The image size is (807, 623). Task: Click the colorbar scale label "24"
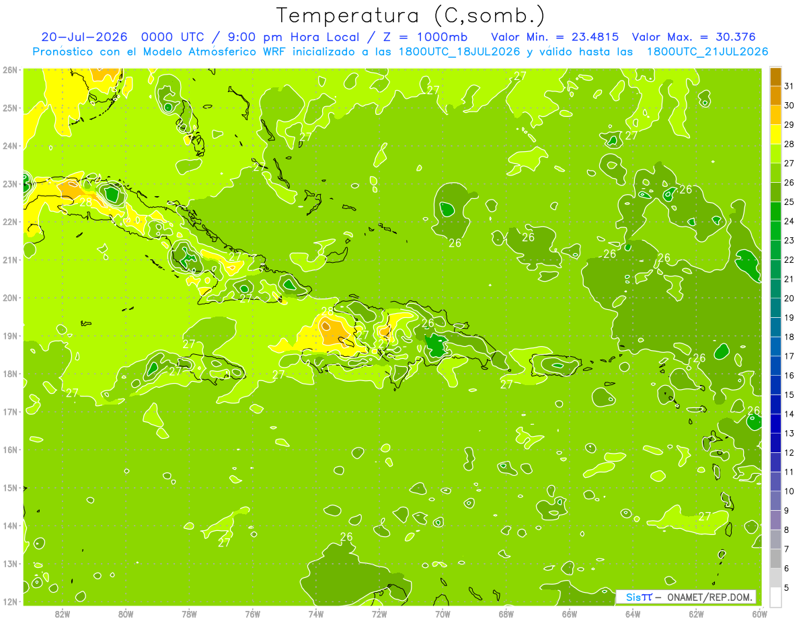(x=790, y=221)
